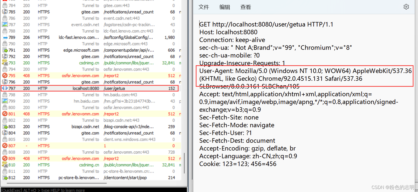Click the green arrow icon of session 791
Image resolution: width=418 pixels, height=192 pixels.
(5, 50)
